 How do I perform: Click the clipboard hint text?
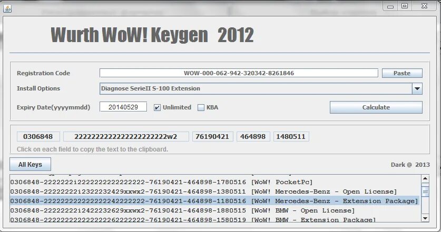(92, 149)
